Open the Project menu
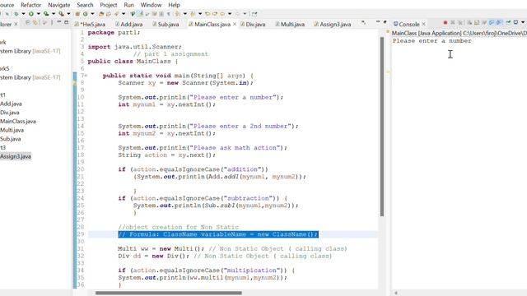Viewport: 527px width, 296px height. [x=109, y=5]
